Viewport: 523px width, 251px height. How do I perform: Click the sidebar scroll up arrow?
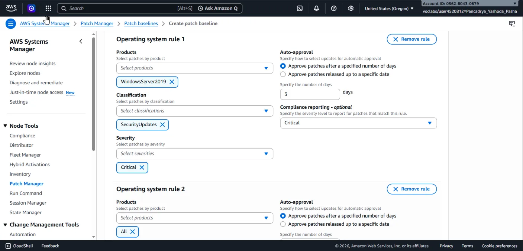point(94,35)
